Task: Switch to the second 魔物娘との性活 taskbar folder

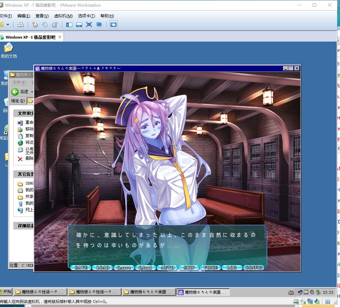Action: (94, 292)
